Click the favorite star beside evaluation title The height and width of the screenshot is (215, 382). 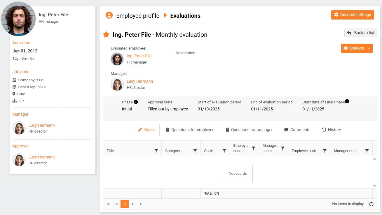tap(106, 35)
